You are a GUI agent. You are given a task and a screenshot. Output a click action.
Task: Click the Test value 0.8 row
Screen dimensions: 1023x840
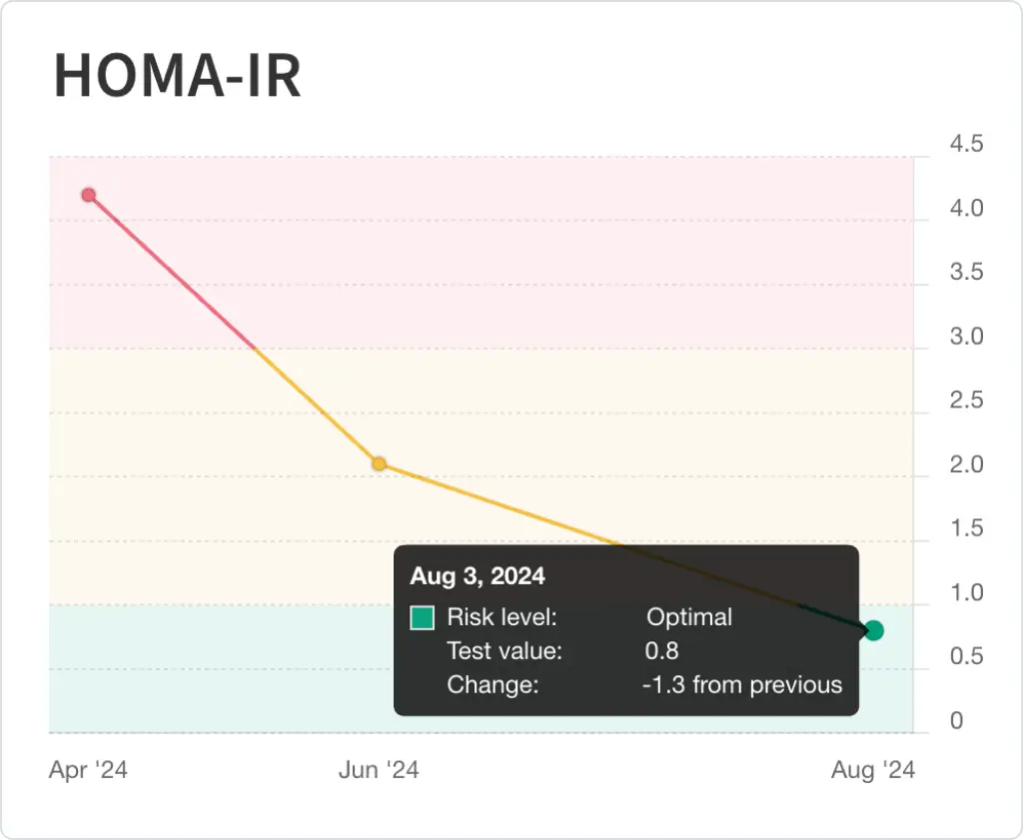pyautogui.click(x=562, y=651)
